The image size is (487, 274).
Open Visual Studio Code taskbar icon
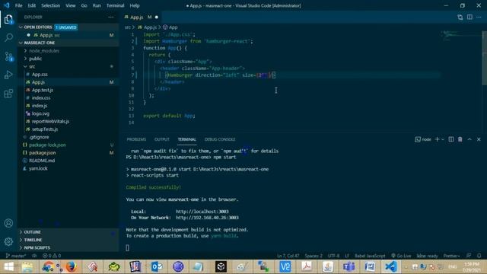click(x=391, y=266)
